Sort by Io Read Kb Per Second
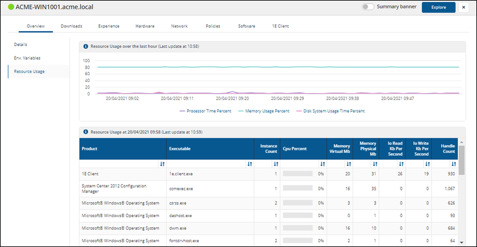 click(x=401, y=163)
